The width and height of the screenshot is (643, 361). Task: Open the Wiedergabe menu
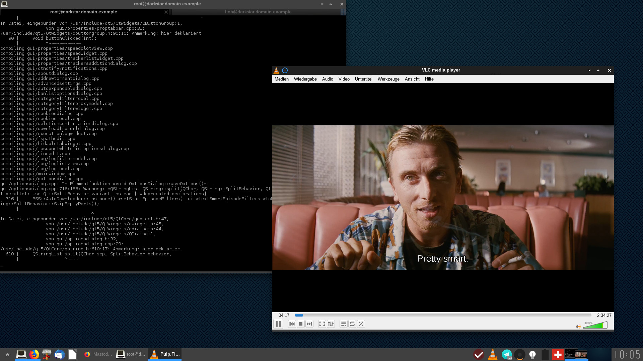(305, 79)
